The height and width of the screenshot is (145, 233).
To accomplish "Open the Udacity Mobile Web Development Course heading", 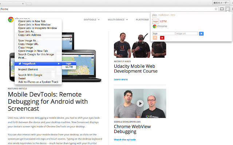I will tap(136, 69).
